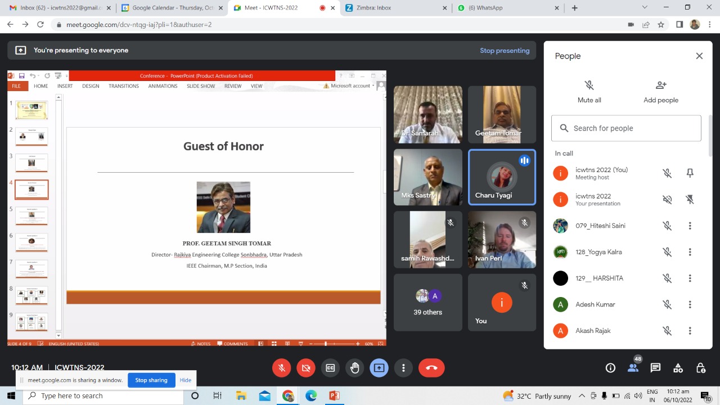Click the red leave call button

pyautogui.click(x=431, y=368)
